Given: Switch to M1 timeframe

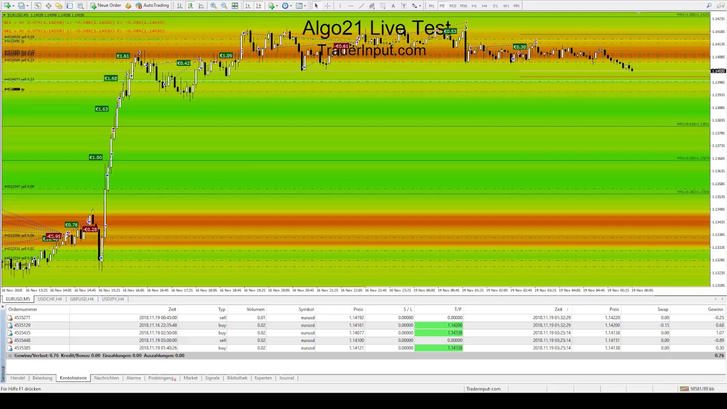Looking at the screenshot, I should (x=432, y=6).
